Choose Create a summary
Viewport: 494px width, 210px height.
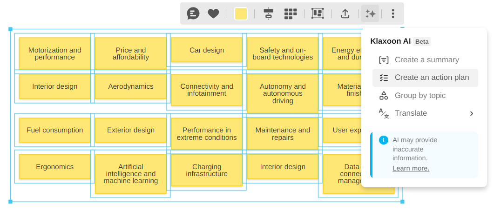coord(426,60)
